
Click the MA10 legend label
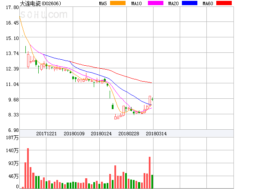(136, 3)
